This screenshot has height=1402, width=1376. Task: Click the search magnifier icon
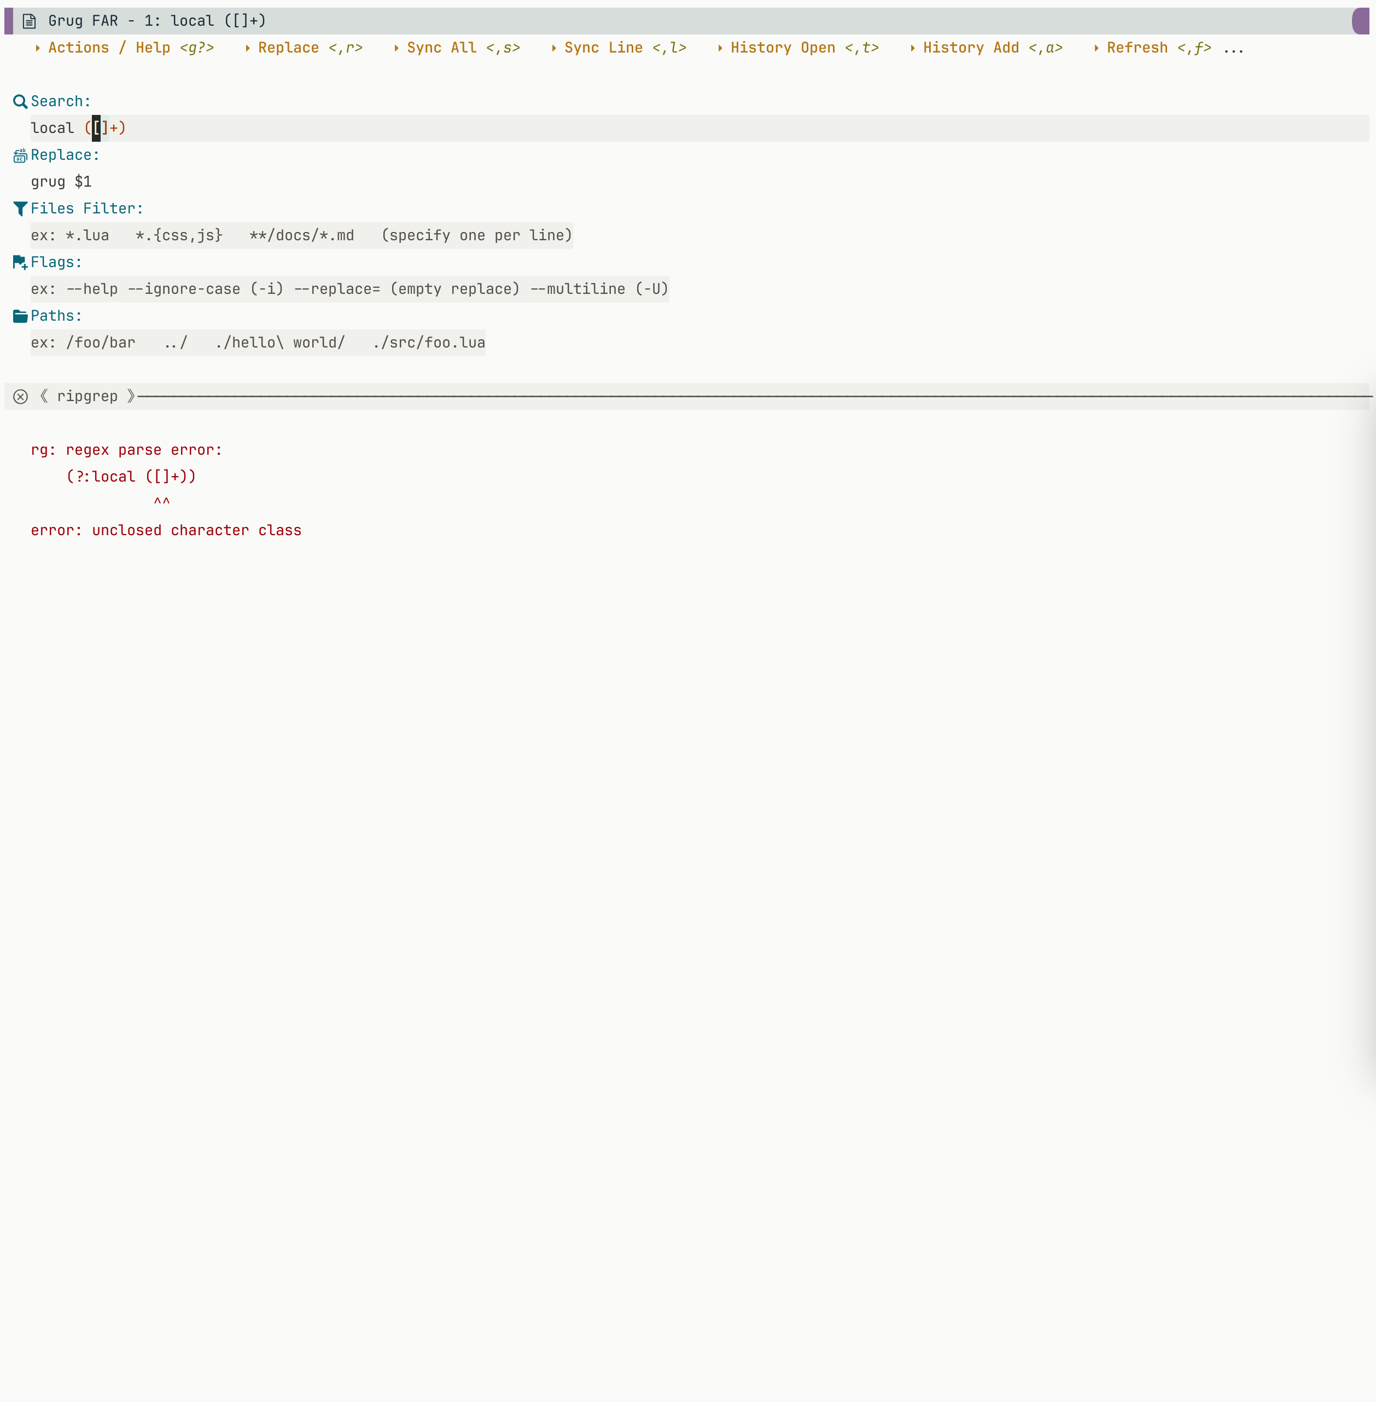(x=20, y=101)
